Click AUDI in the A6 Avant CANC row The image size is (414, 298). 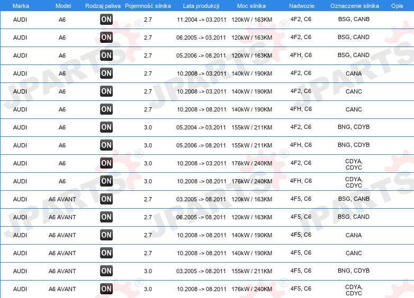(x=20, y=253)
